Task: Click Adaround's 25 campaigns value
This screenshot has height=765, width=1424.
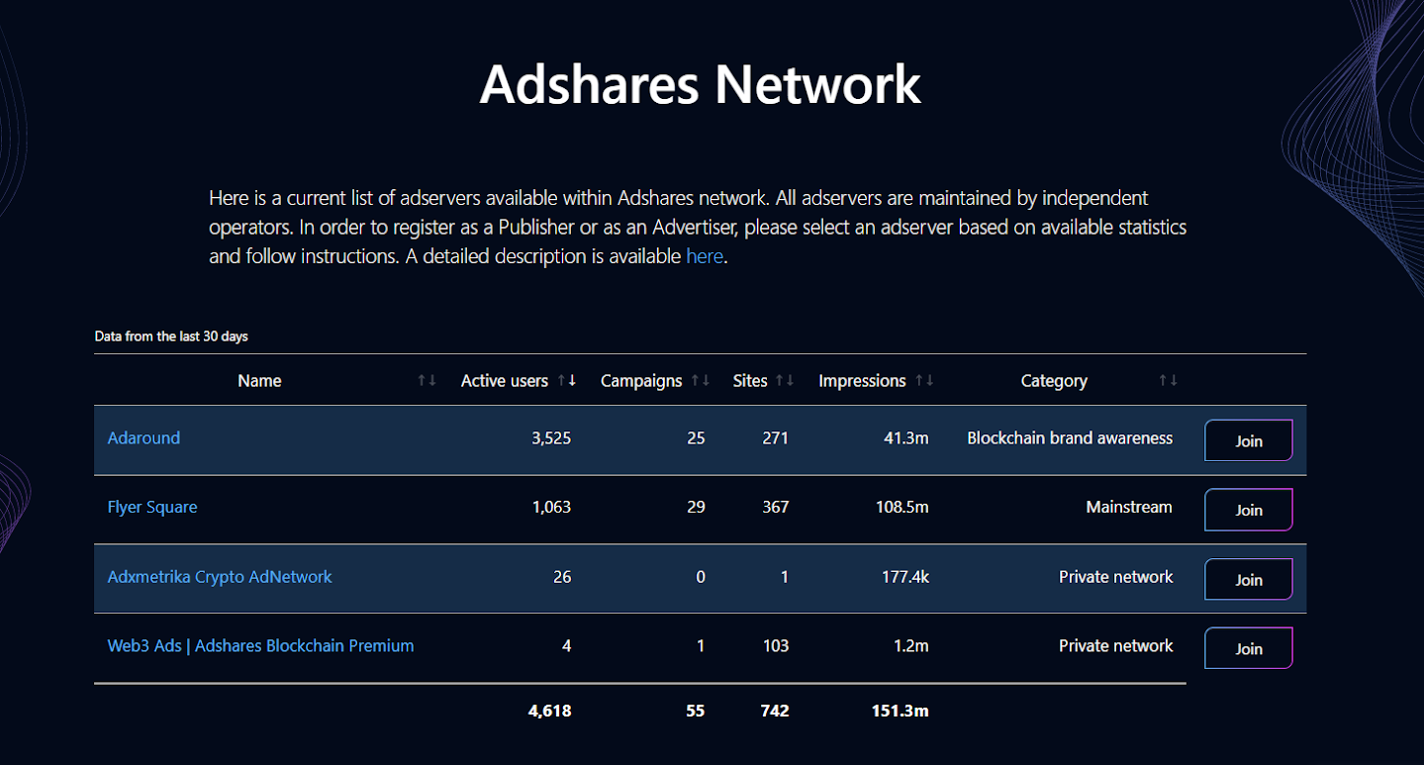Action: pyautogui.click(x=696, y=437)
